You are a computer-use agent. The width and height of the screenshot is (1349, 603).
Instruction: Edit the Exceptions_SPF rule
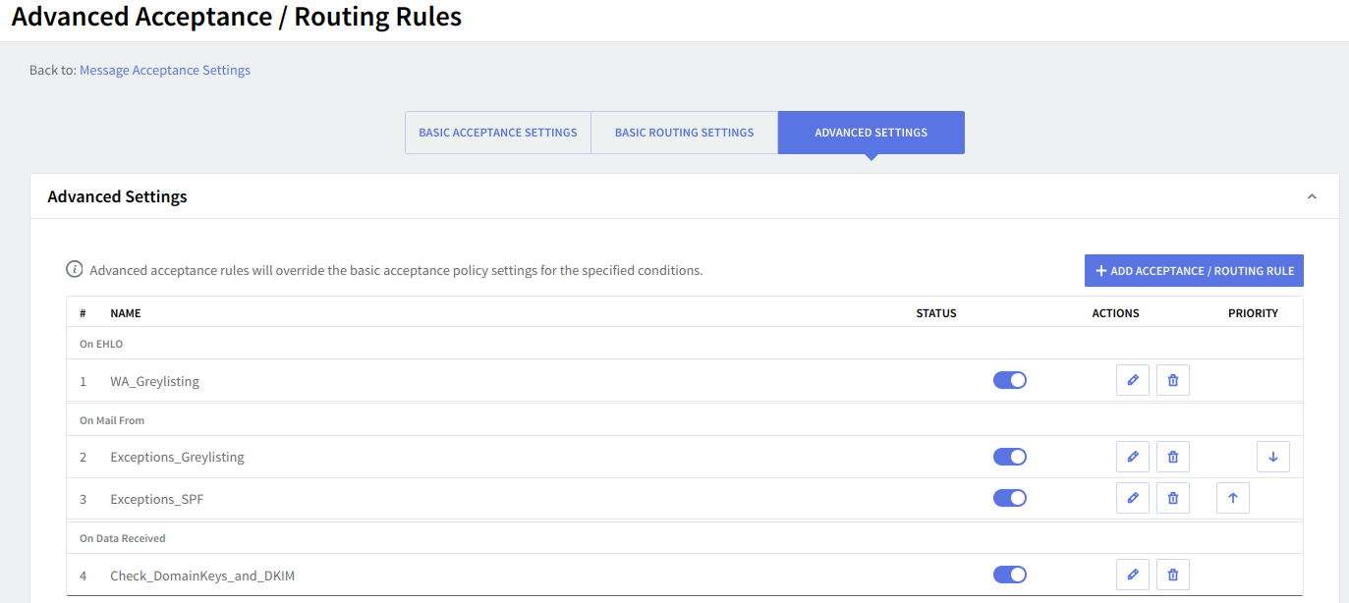click(1132, 499)
